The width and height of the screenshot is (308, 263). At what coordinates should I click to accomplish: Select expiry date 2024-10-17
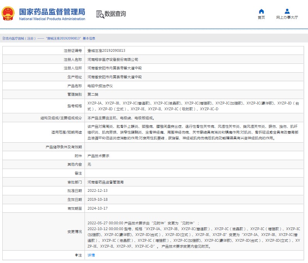97,208
